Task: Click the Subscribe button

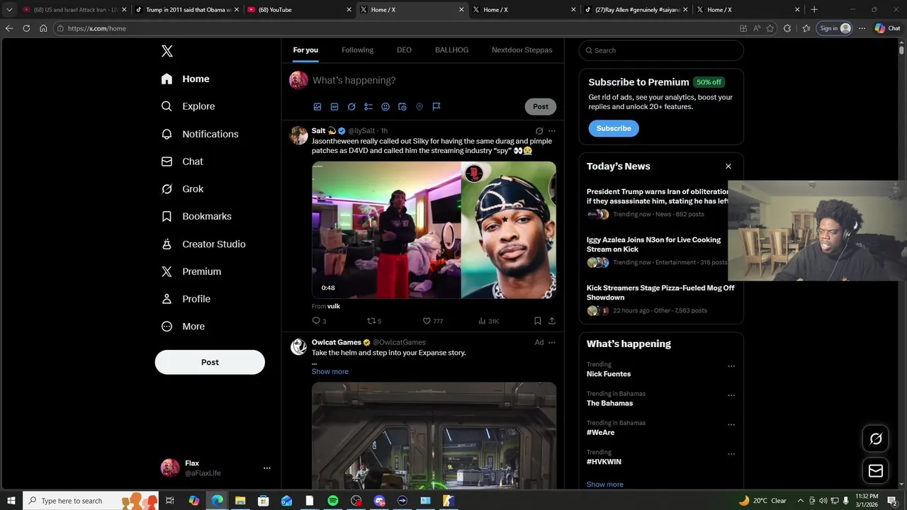Action: point(614,128)
